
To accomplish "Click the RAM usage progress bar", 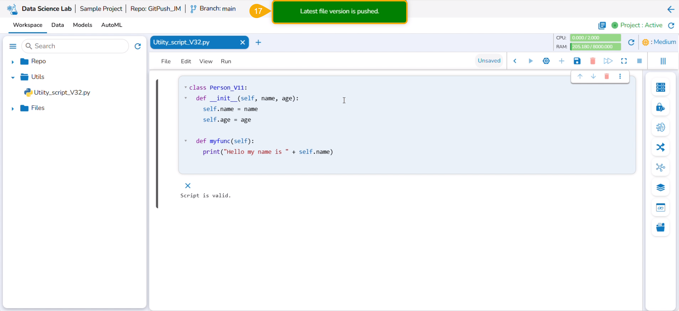I will click(595, 46).
